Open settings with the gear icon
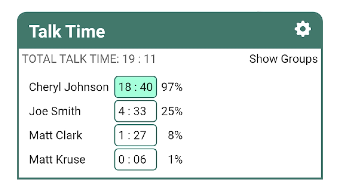 click(x=303, y=30)
